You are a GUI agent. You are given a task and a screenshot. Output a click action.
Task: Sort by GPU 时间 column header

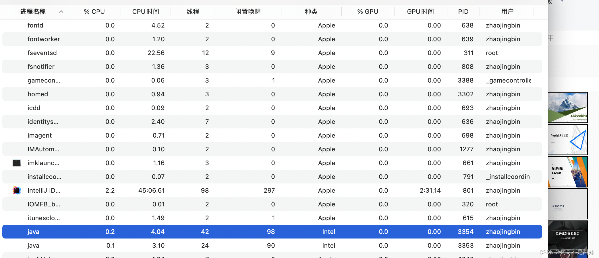pyautogui.click(x=420, y=12)
